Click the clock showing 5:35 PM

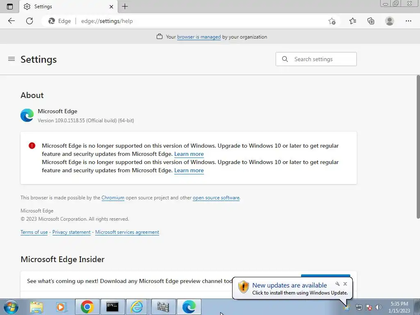pos(399,304)
